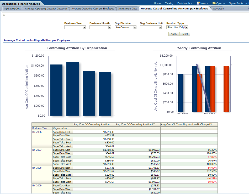Click the Controlling Attrition By Organization title
Viewport: 249px width, 194px height.
[77, 48]
